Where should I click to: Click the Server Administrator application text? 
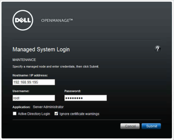pyautogui.click(x=48, y=107)
